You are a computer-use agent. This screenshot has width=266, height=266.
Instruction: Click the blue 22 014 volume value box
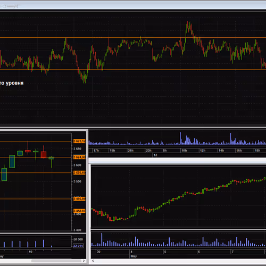pyautogui.click(x=78, y=246)
